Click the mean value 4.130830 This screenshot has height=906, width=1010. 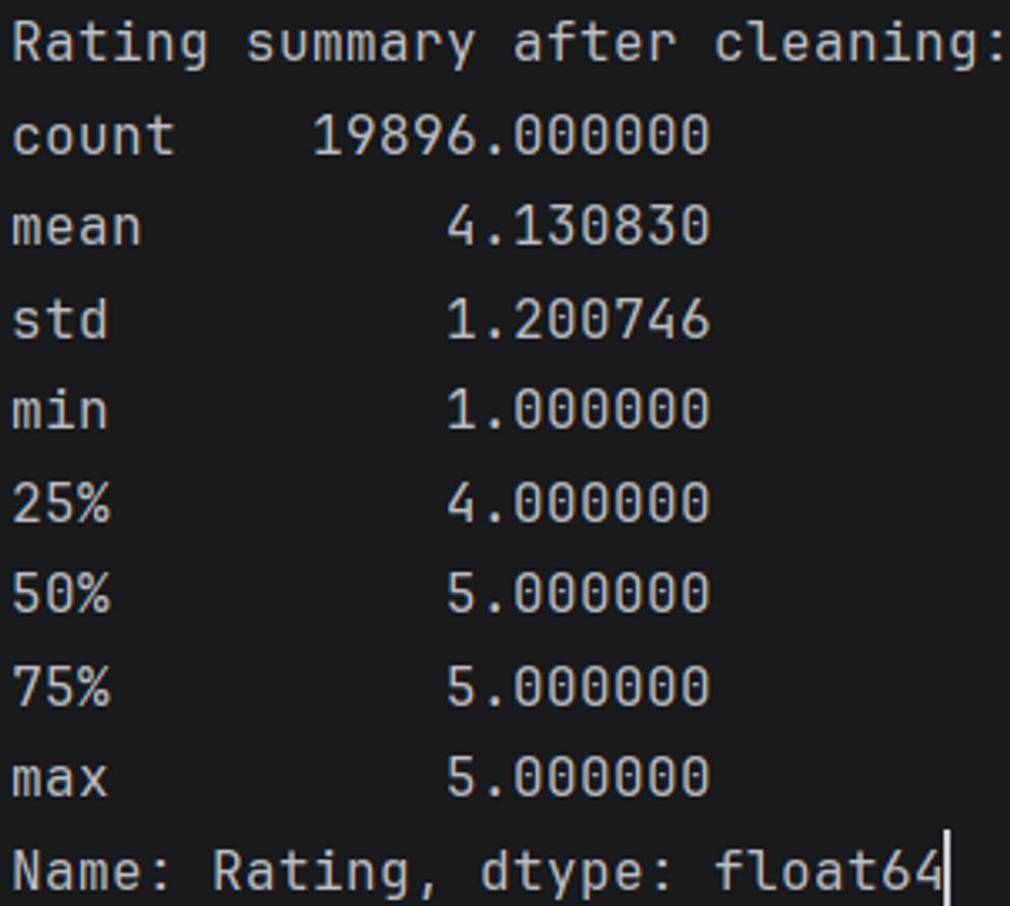pos(578,227)
